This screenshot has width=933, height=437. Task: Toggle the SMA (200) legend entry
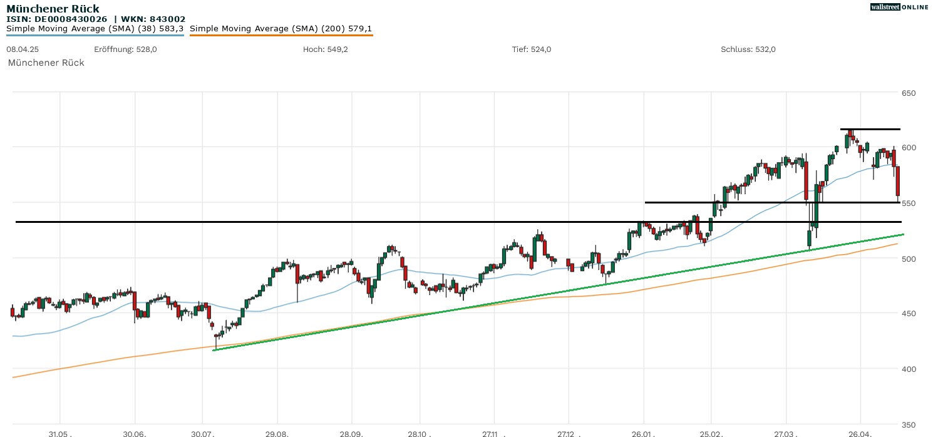click(281, 29)
